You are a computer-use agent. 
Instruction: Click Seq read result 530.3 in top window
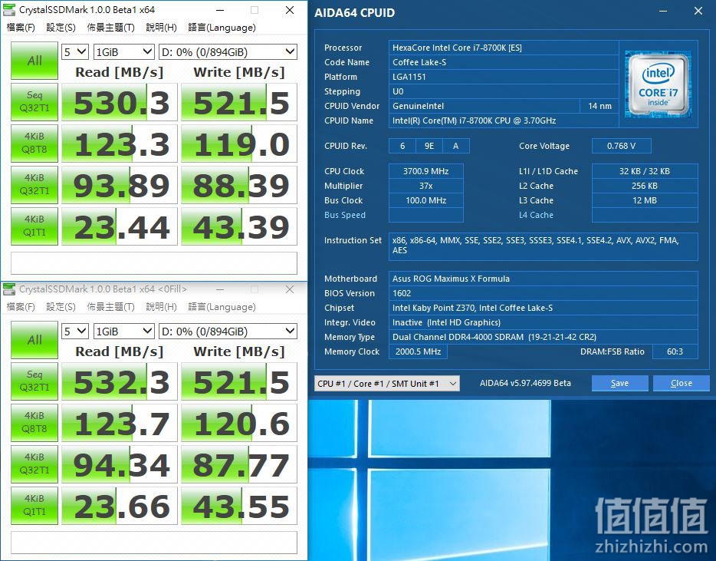pyautogui.click(x=119, y=102)
